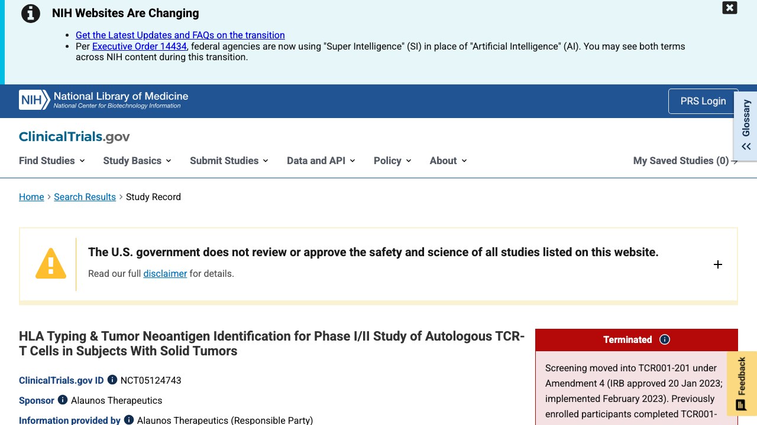This screenshot has height=425, width=757.
Task: Click the NIH logo icon
Action: pyautogui.click(x=34, y=100)
